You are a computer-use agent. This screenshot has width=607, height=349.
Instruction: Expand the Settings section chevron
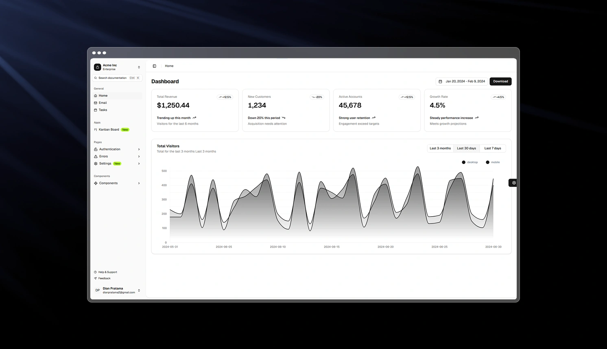pos(139,164)
